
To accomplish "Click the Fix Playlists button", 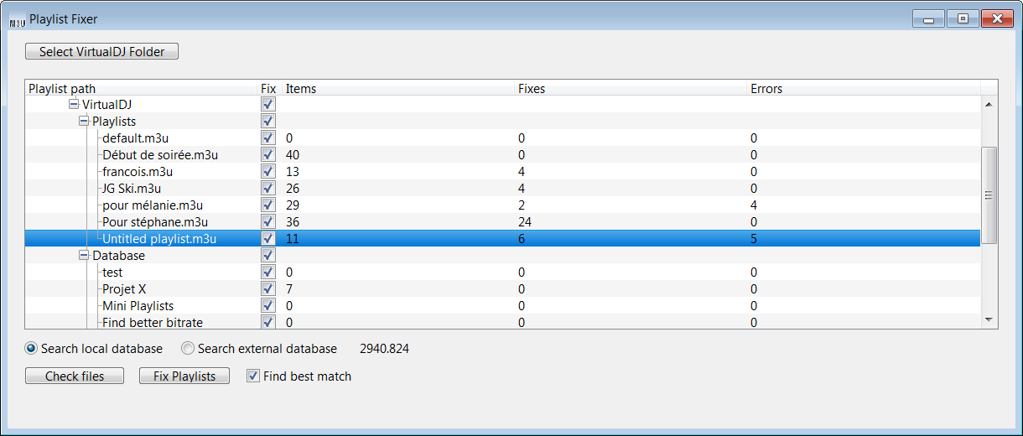I will (184, 376).
